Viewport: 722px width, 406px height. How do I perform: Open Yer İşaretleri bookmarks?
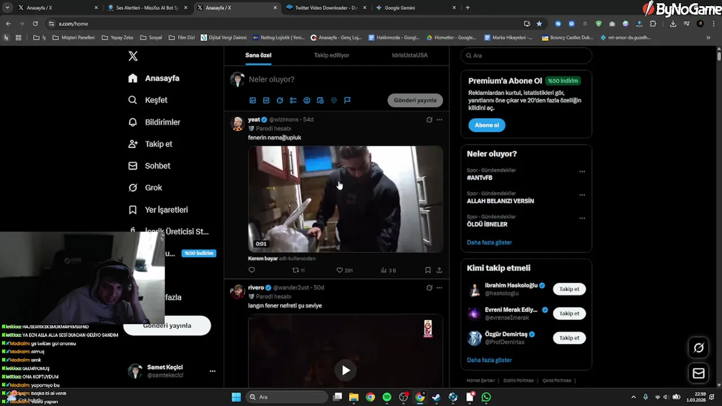[x=158, y=210]
